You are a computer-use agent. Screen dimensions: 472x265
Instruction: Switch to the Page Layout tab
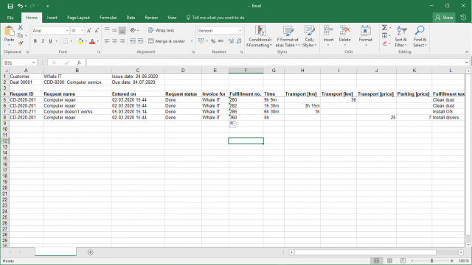point(78,18)
